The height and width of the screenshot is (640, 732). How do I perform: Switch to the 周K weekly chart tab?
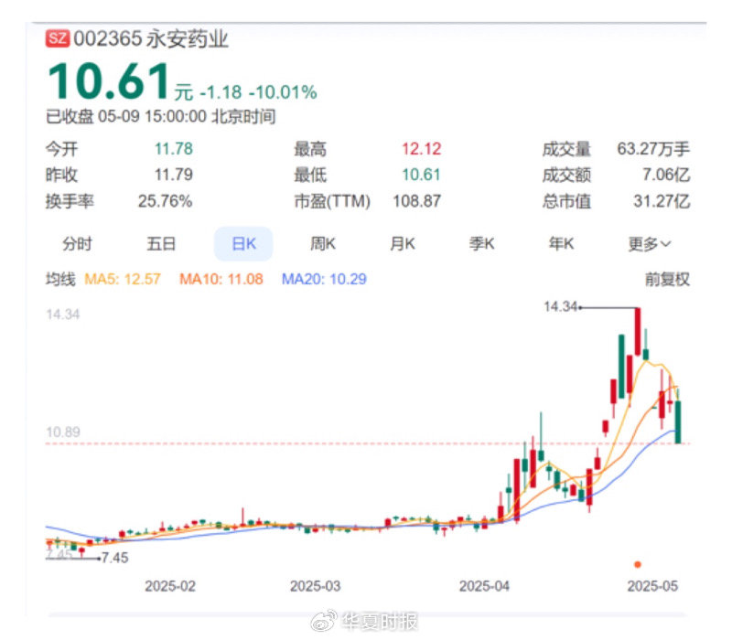pyautogui.click(x=322, y=243)
